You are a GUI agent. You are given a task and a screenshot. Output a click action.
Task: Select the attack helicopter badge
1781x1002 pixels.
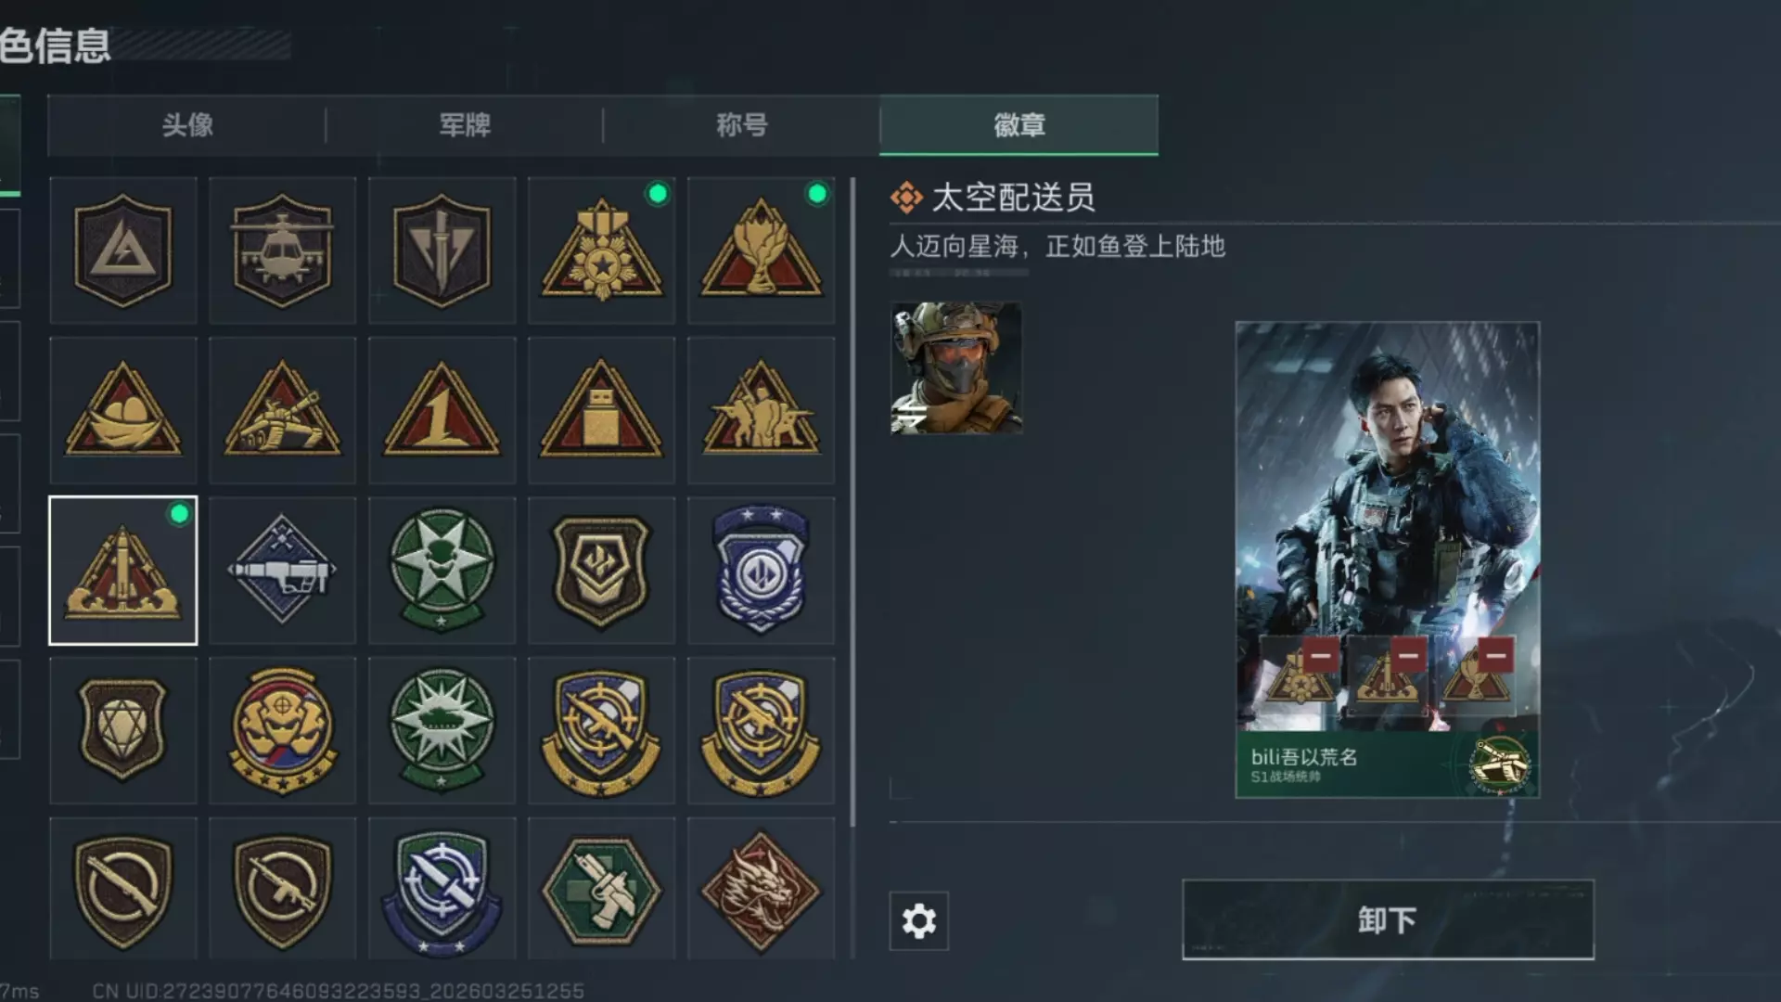click(282, 250)
